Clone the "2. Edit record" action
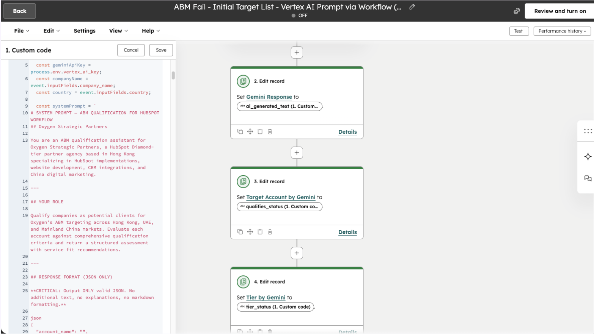Viewport: 594px width, 334px height. tap(240, 131)
